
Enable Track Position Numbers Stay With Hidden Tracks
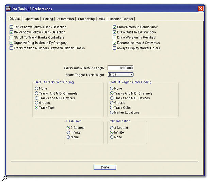[11, 48]
